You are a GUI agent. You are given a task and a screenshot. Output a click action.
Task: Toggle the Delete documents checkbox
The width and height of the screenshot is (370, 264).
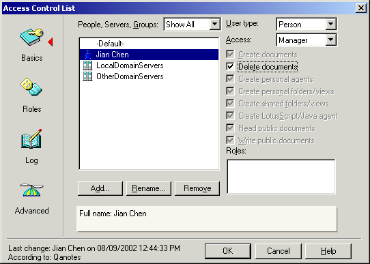pyautogui.click(x=230, y=66)
